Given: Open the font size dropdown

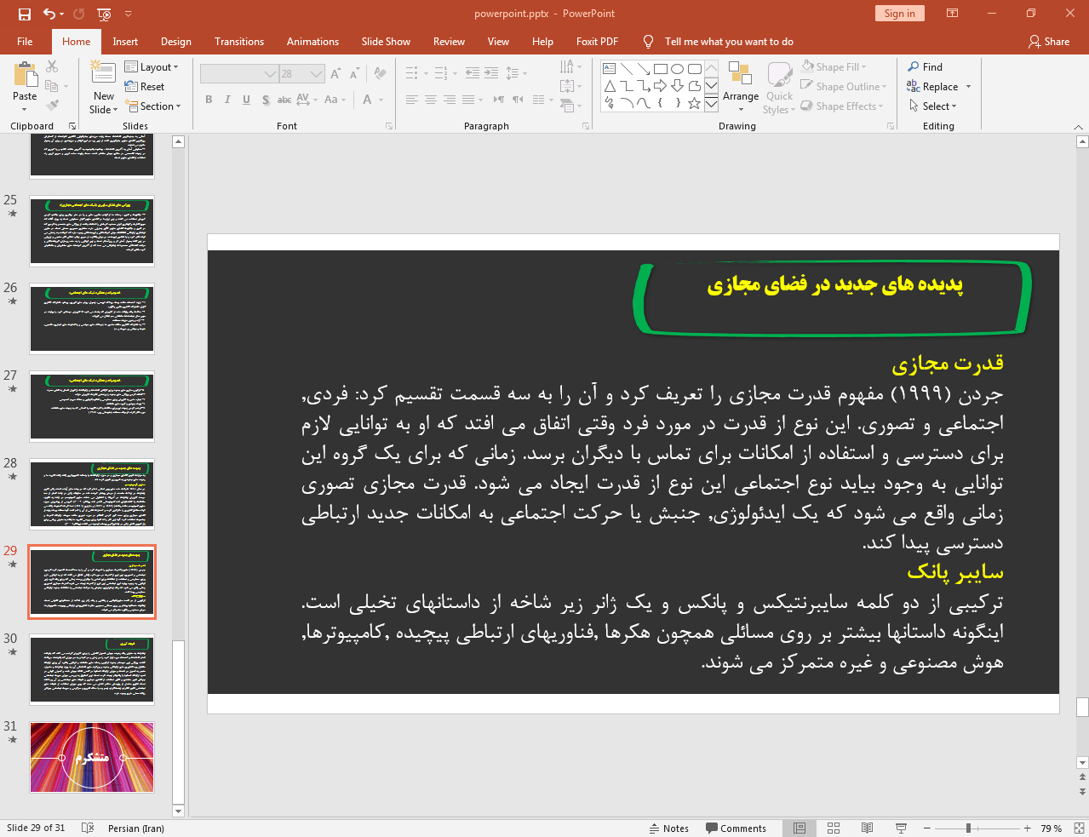Looking at the screenshot, I should 317,74.
